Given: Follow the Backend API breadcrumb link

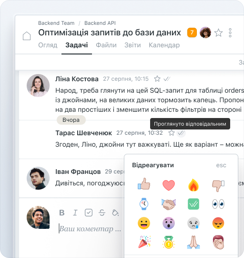Looking at the screenshot, I should coord(100,23).
